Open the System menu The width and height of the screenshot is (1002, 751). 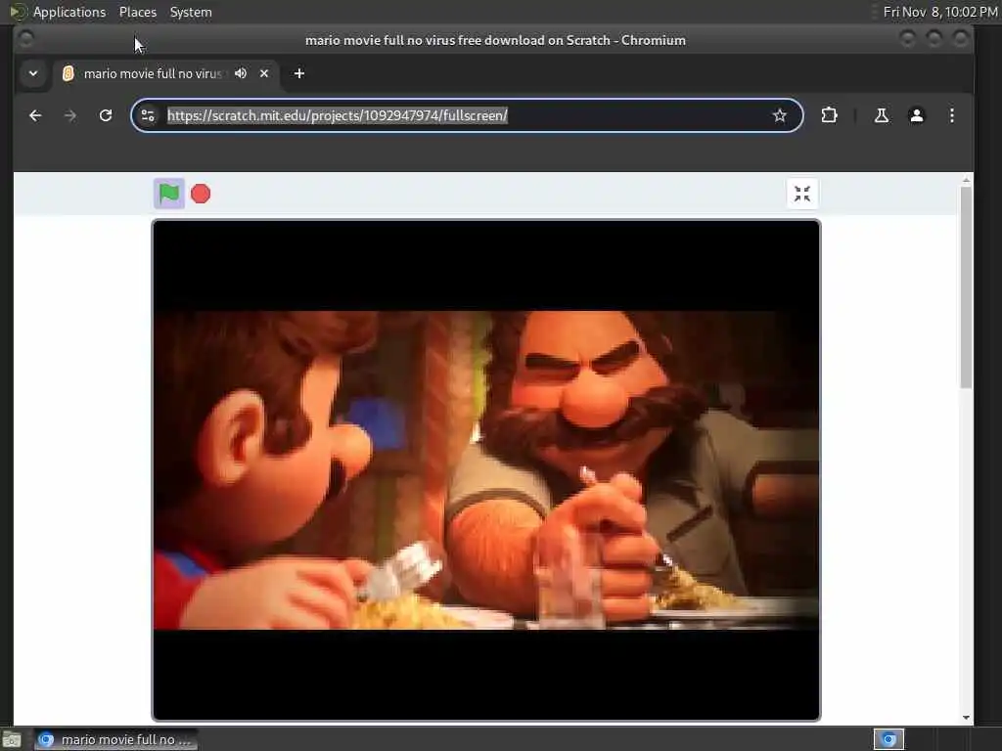191,12
